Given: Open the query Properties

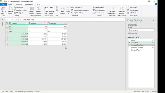Looking at the screenshot, I should pos(18,7).
